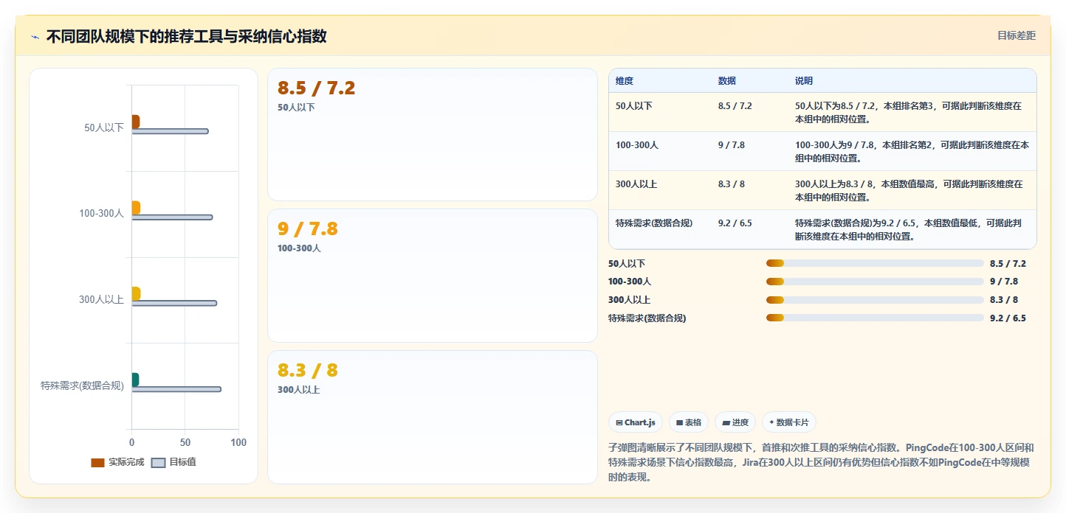Click the x-axis tick label 50
1066x513 pixels.
point(185,443)
